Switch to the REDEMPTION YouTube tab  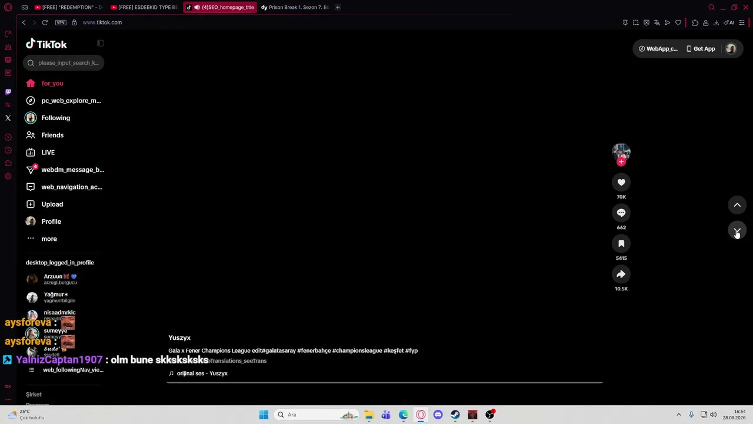tap(69, 7)
